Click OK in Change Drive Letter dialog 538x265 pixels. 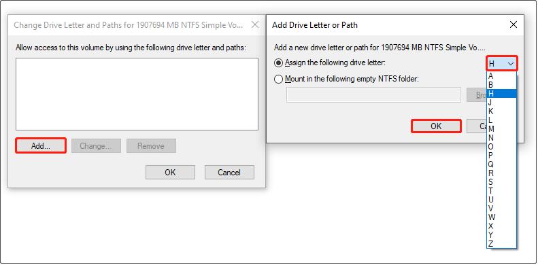tap(170, 172)
